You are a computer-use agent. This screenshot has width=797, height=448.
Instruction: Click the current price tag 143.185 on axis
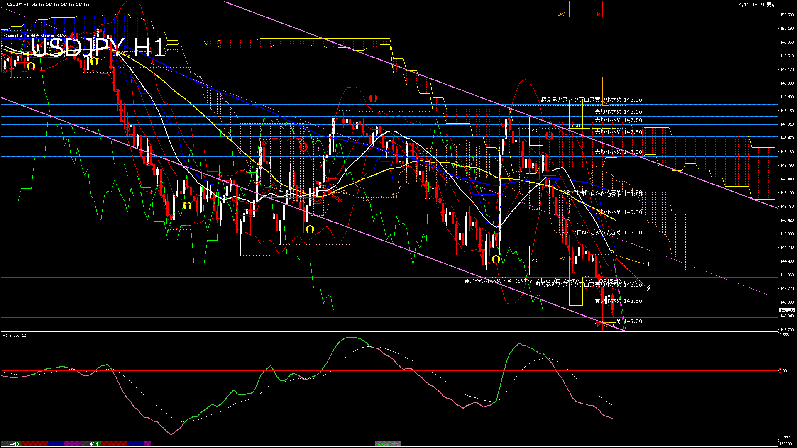tap(787, 310)
